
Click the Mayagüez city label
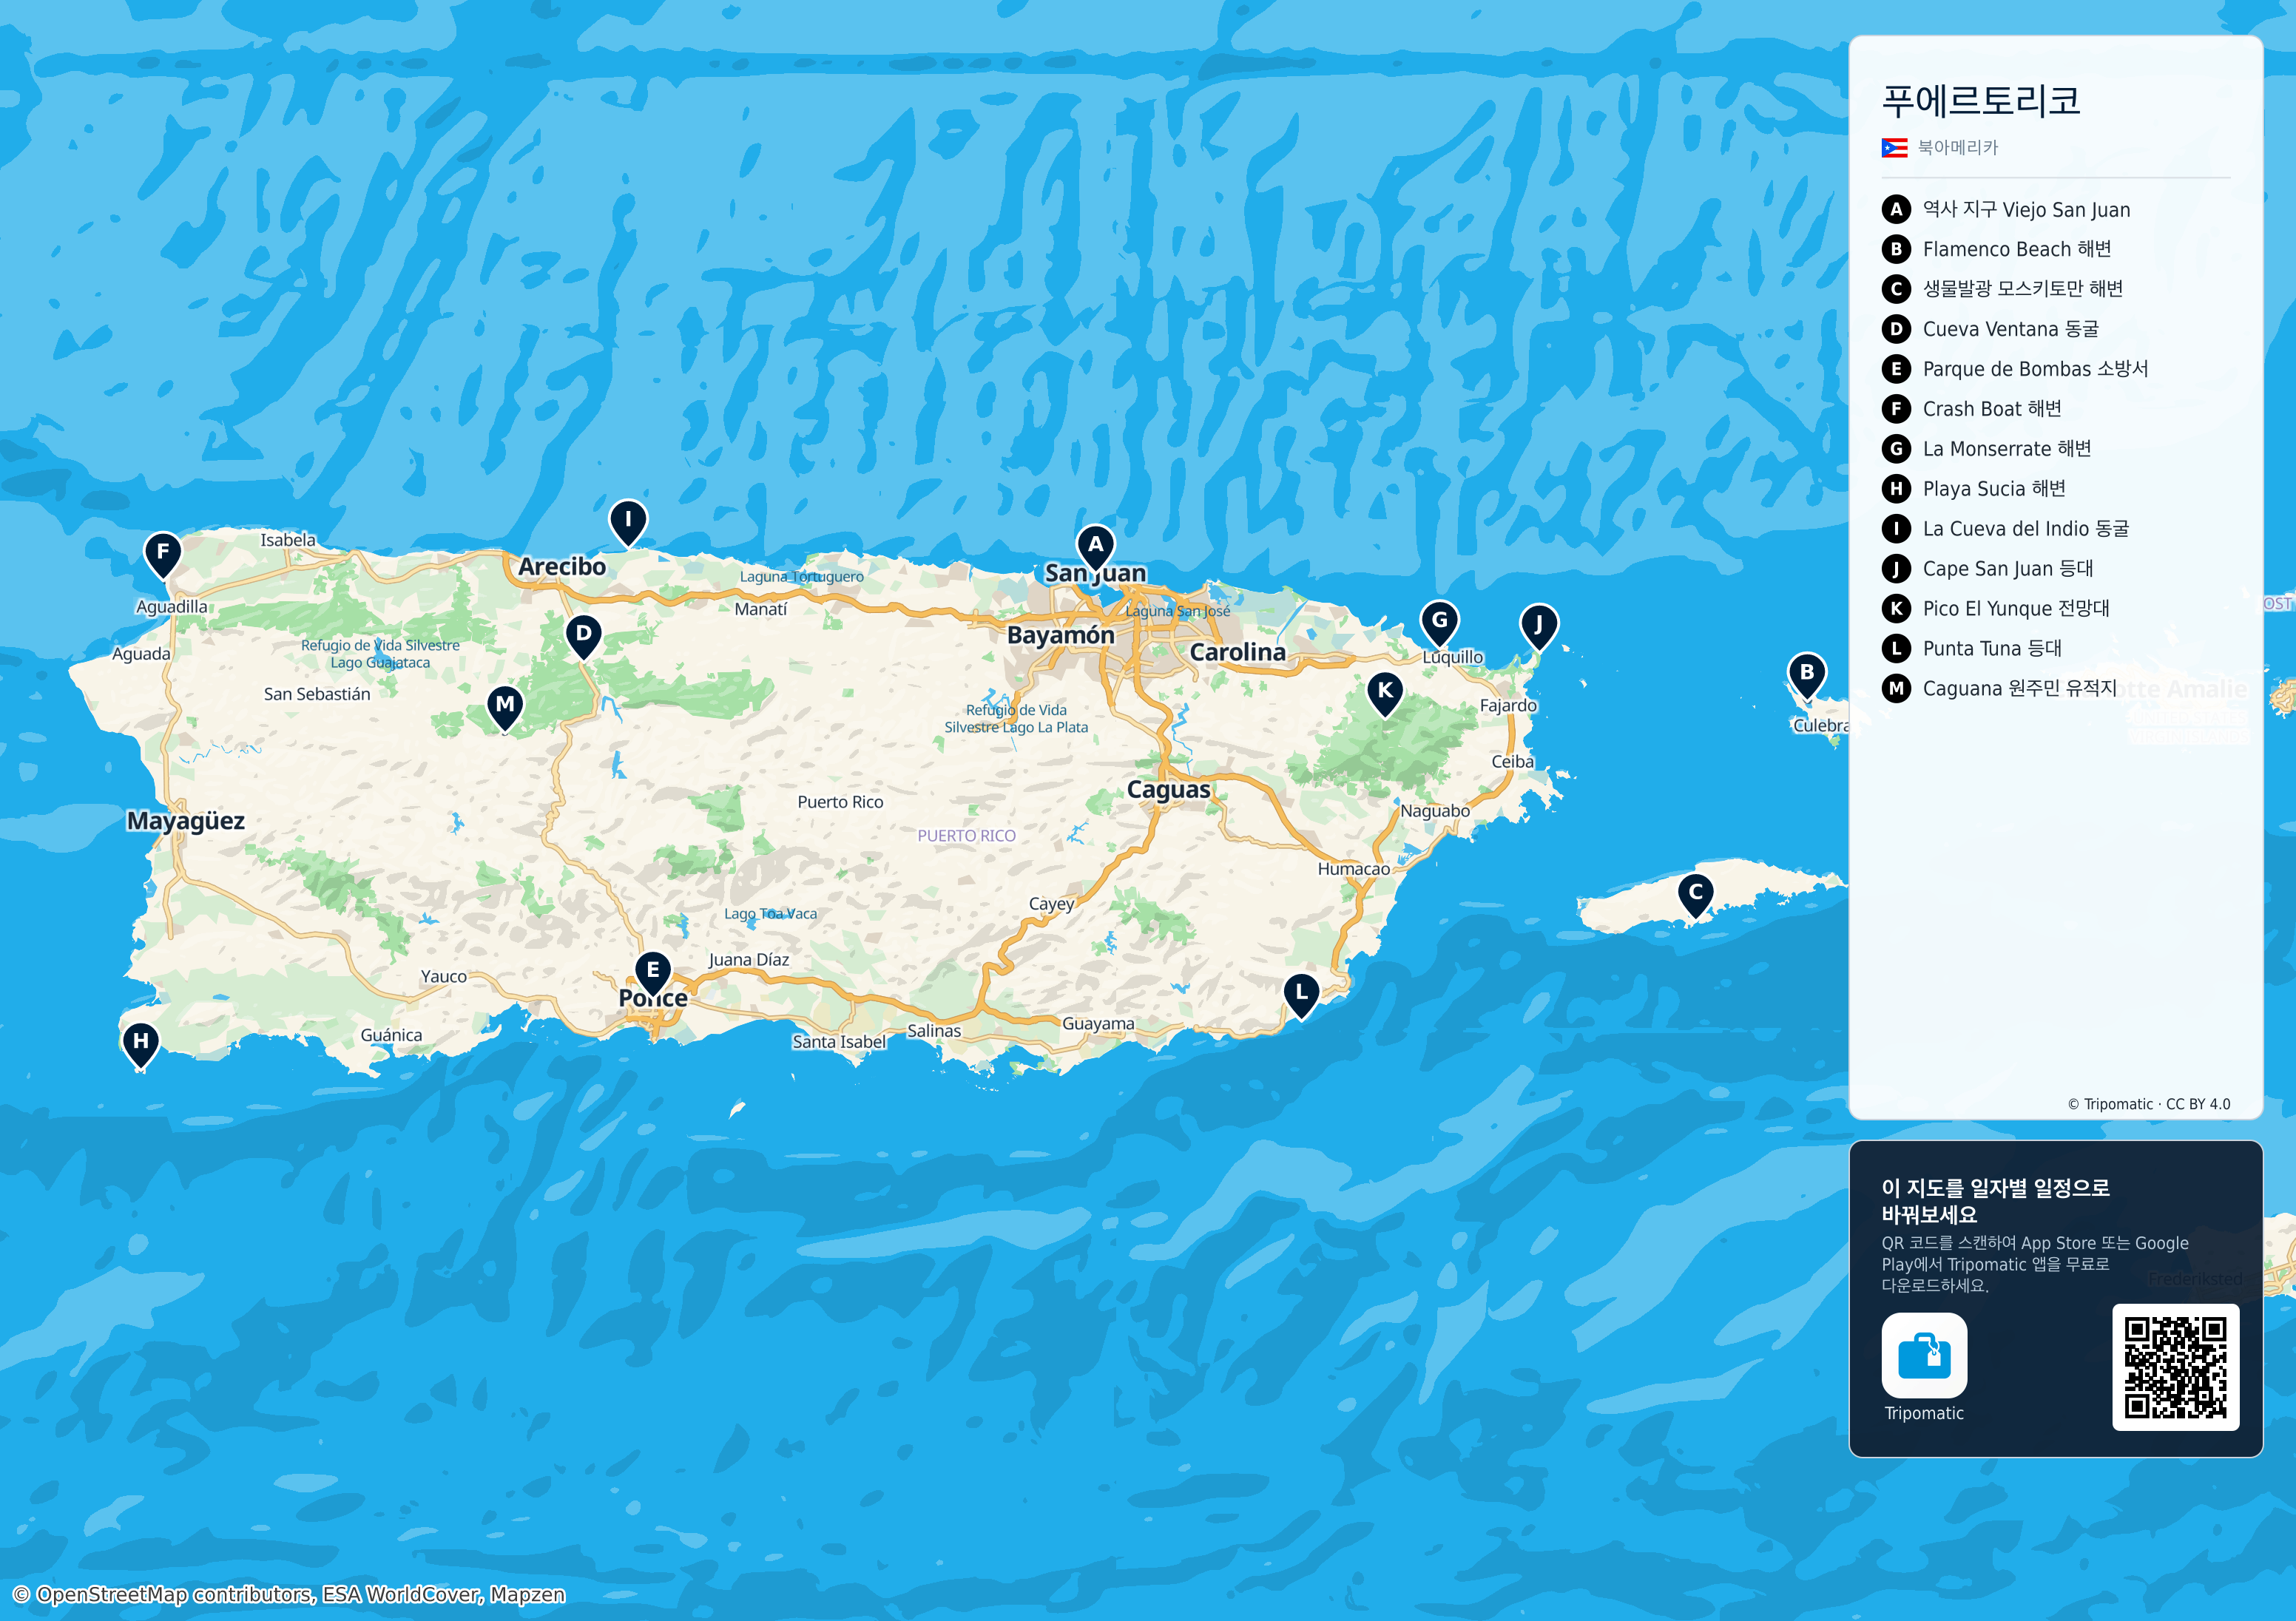[186, 821]
